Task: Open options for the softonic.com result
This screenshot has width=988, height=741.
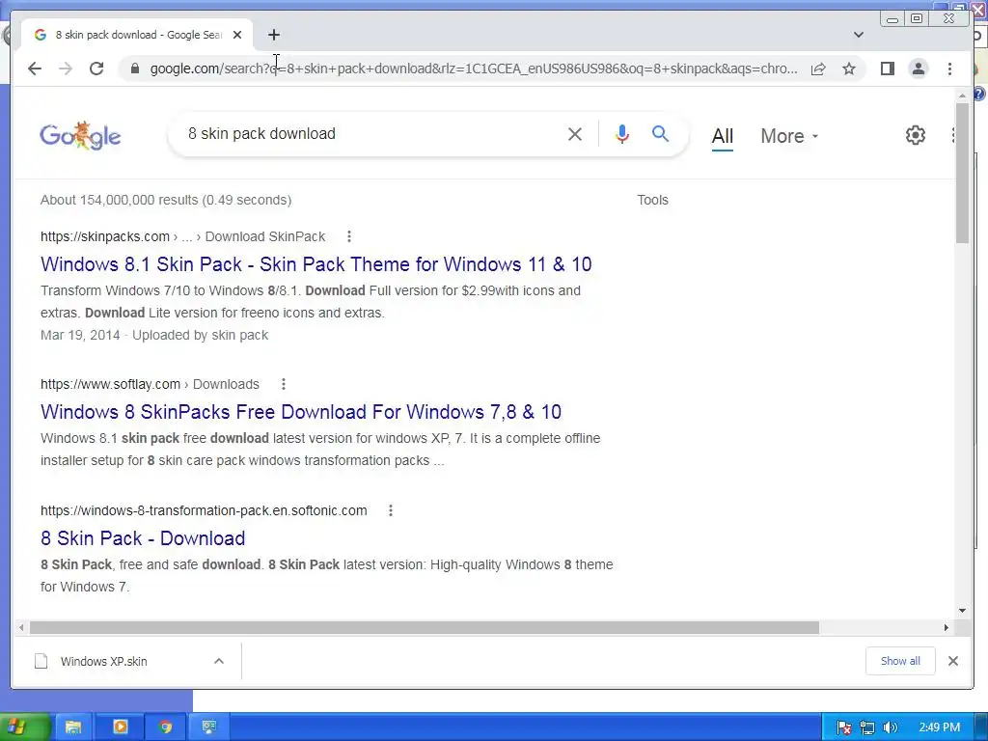Action: point(391,510)
